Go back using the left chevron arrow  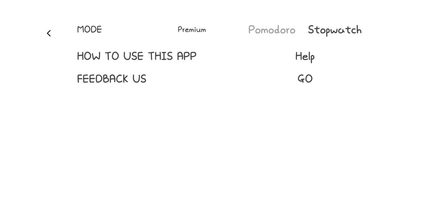(x=48, y=32)
